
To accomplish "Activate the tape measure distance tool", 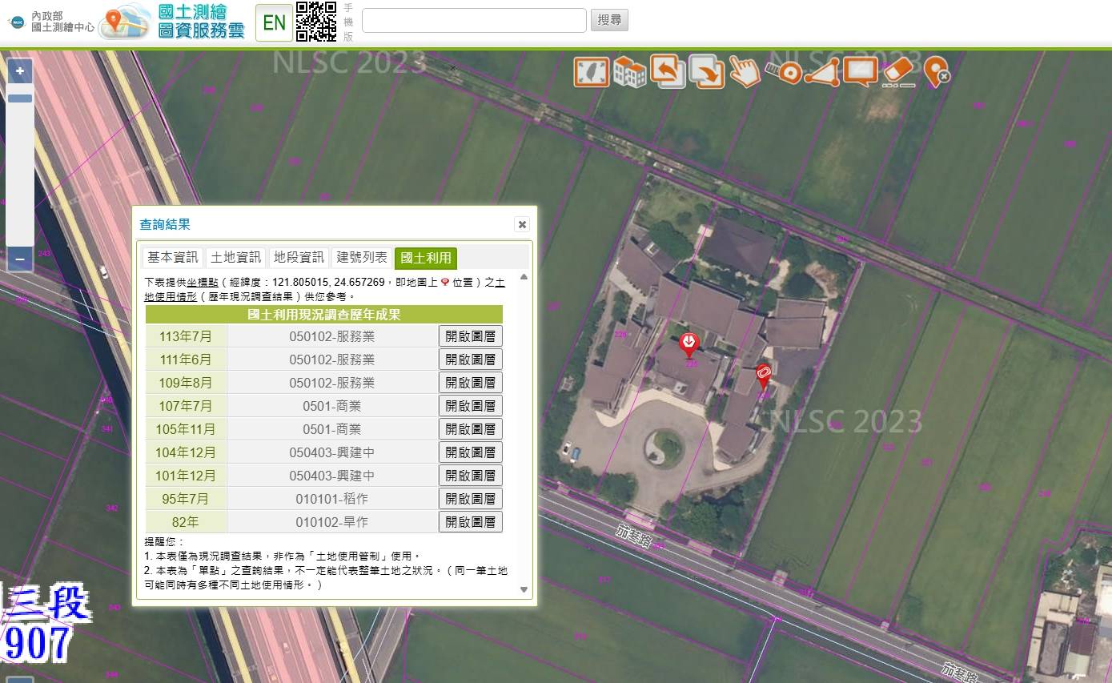I will (x=784, y=72).
